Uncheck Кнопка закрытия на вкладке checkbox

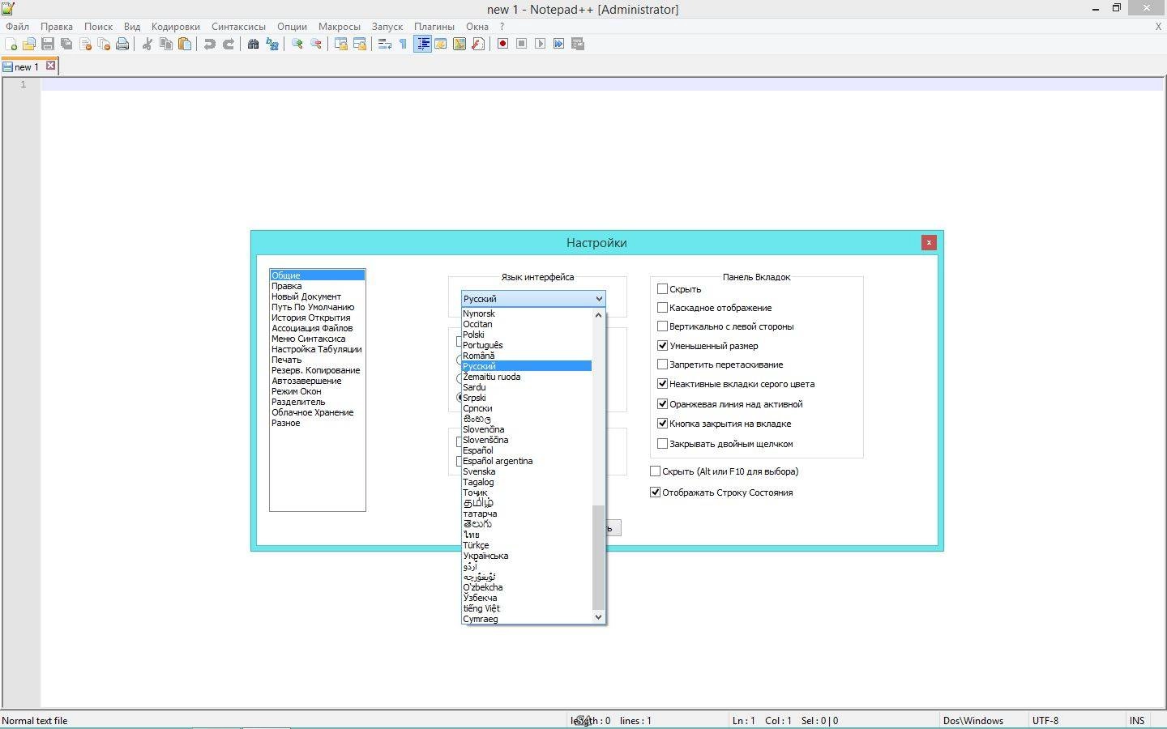(x=662, y=423)
